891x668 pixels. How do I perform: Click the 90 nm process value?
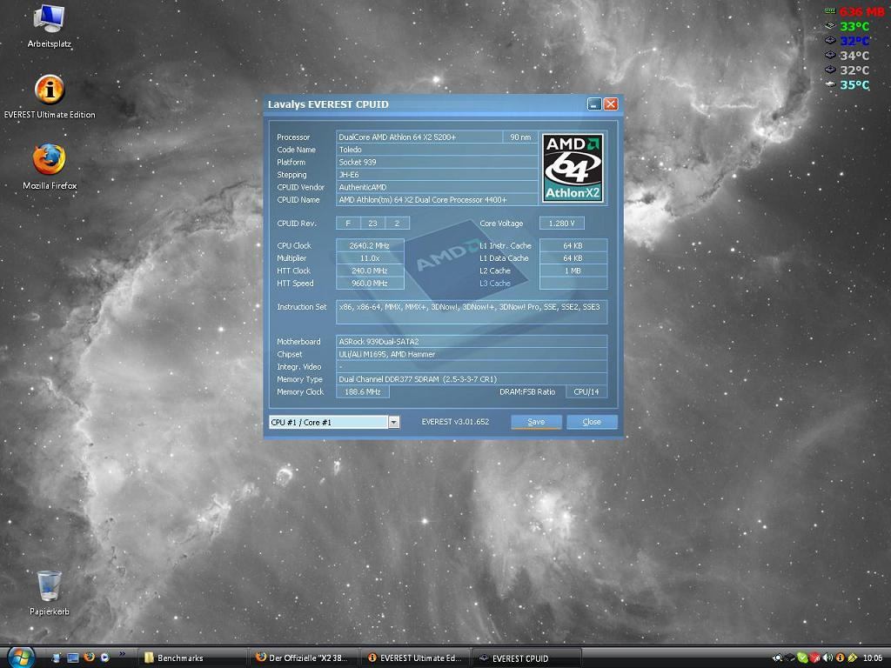tap(520, 137)
